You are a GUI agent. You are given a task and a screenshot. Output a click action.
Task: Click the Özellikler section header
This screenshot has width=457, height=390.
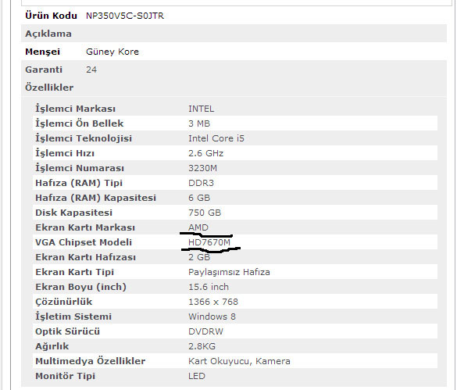coord(49,88)
